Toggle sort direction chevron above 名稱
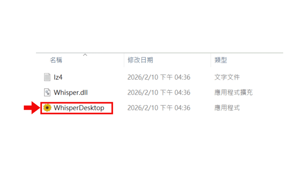 pos(85,55)
